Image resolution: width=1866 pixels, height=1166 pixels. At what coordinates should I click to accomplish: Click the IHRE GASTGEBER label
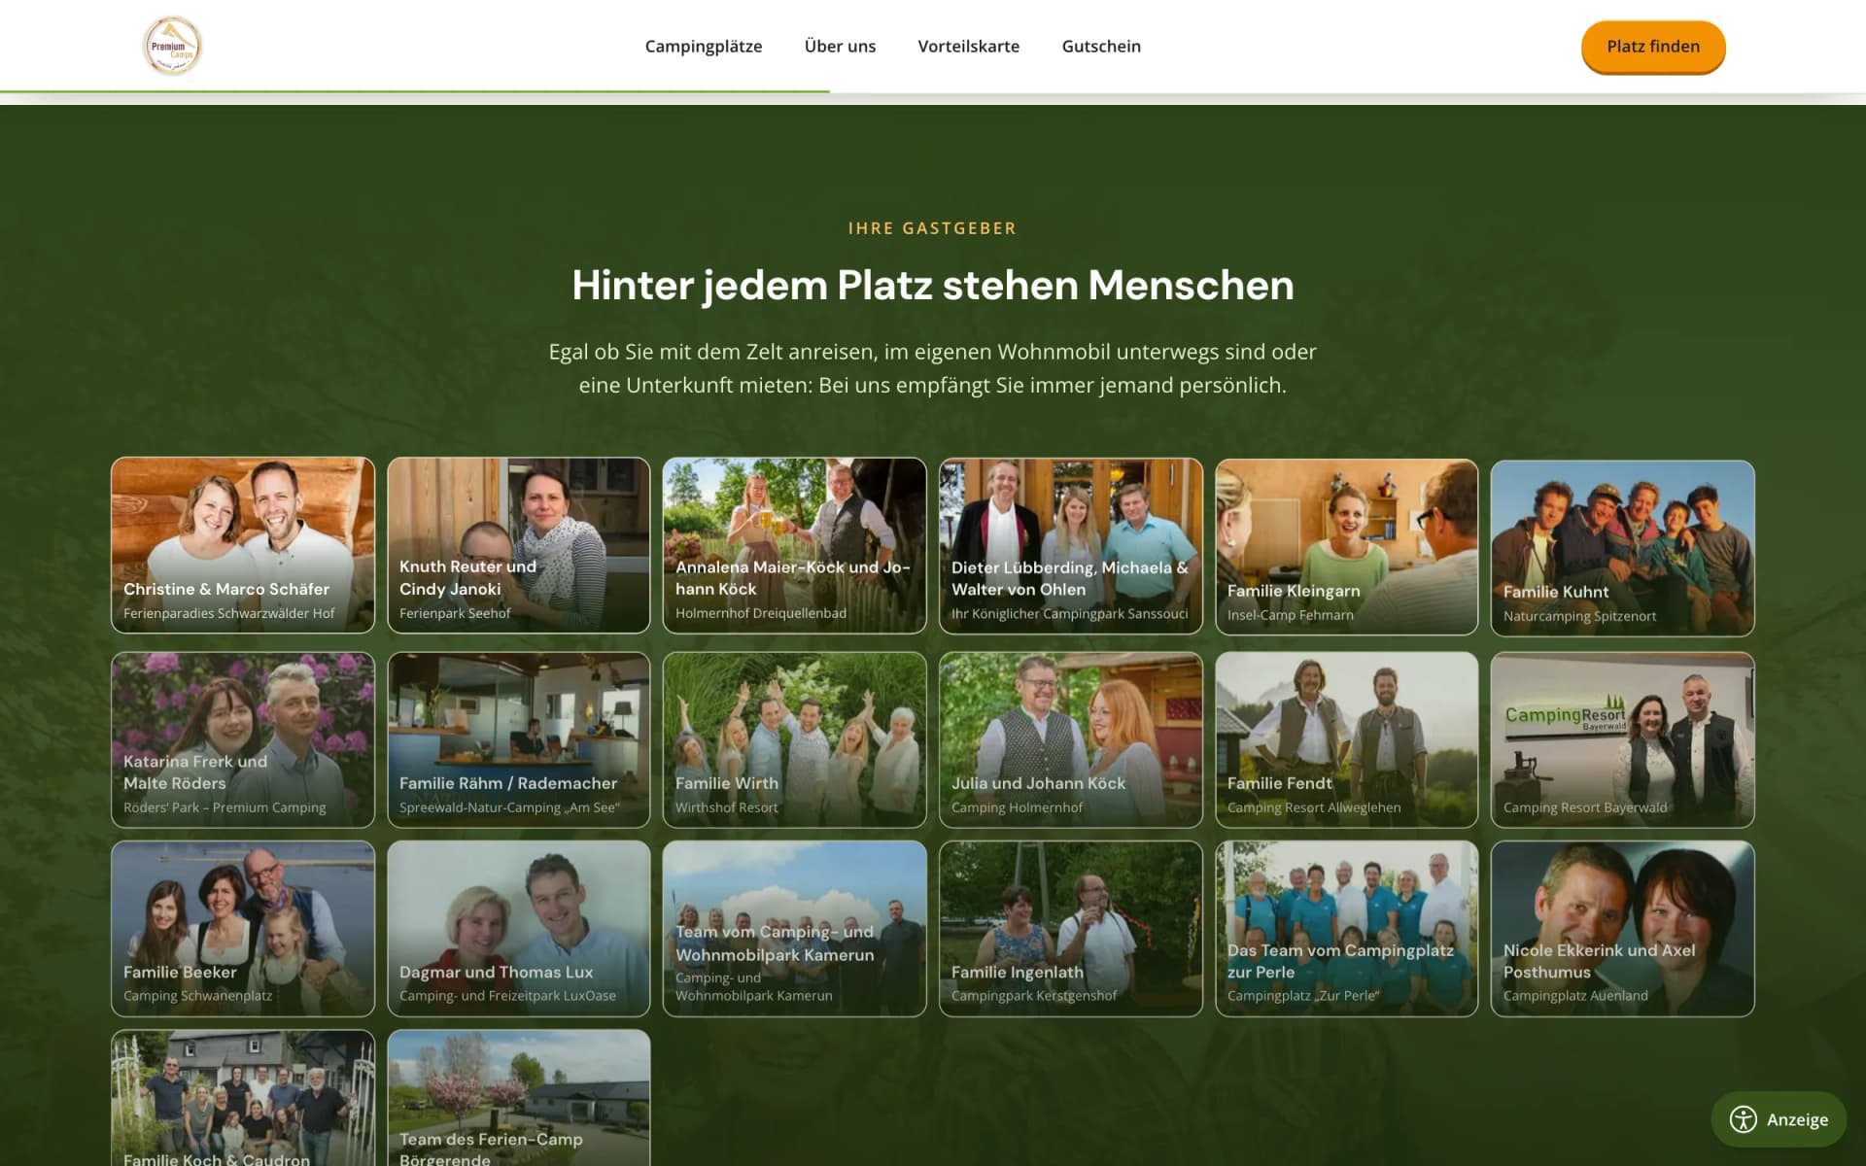933,228
